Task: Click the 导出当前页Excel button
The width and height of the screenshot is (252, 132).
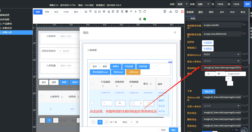Action: [100, 72]
